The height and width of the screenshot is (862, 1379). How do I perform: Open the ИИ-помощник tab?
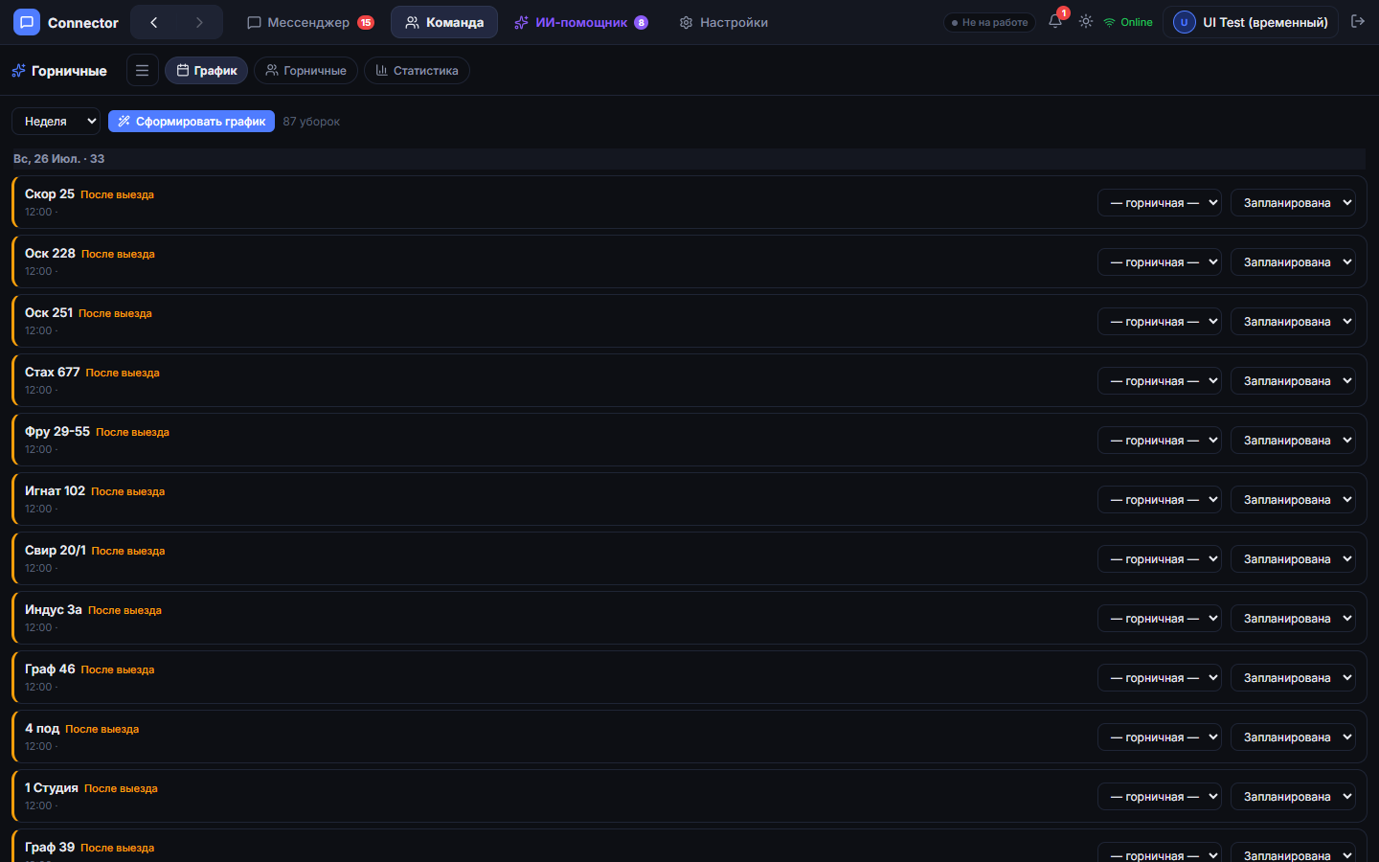point(580,22)
